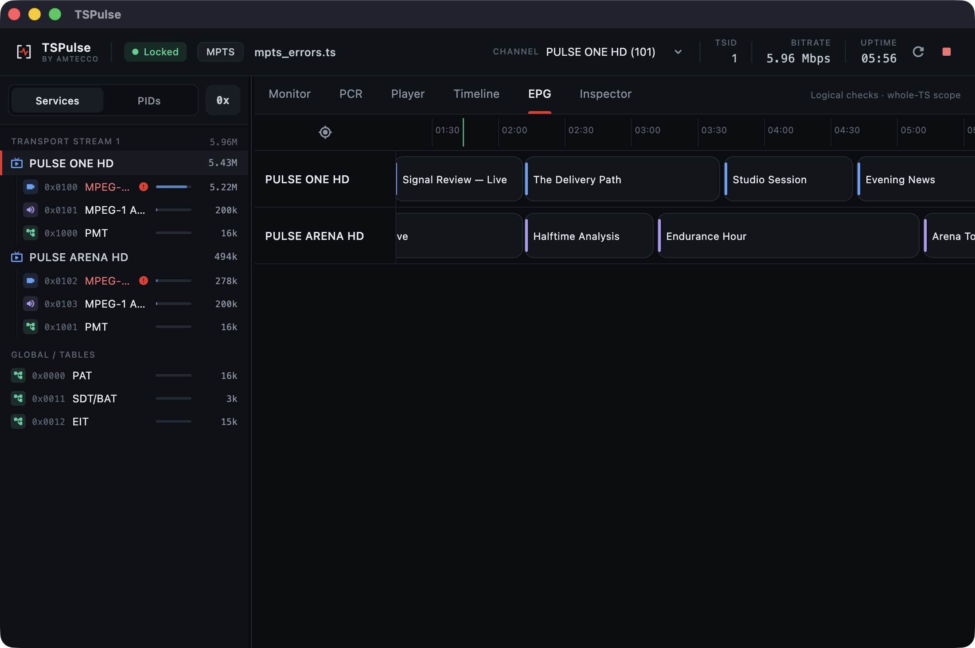This screenshot has height=648, width=975.
Task: Open the CHANNEL dropdown PULSE ONE HD (101)
Action: [615, 52]
